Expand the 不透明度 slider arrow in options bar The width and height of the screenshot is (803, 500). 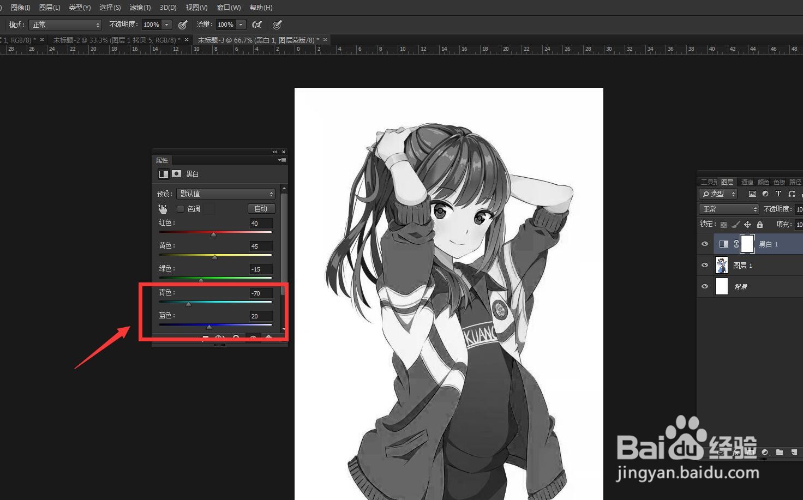point(167,25)
